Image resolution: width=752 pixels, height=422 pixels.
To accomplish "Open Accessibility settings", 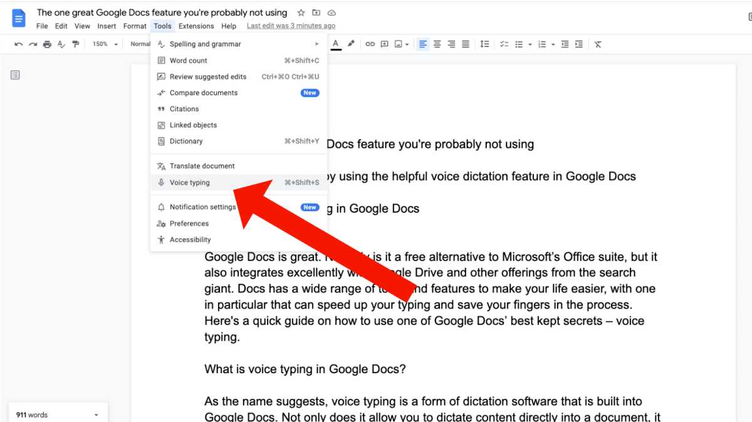I will click(x=239, y=240).
